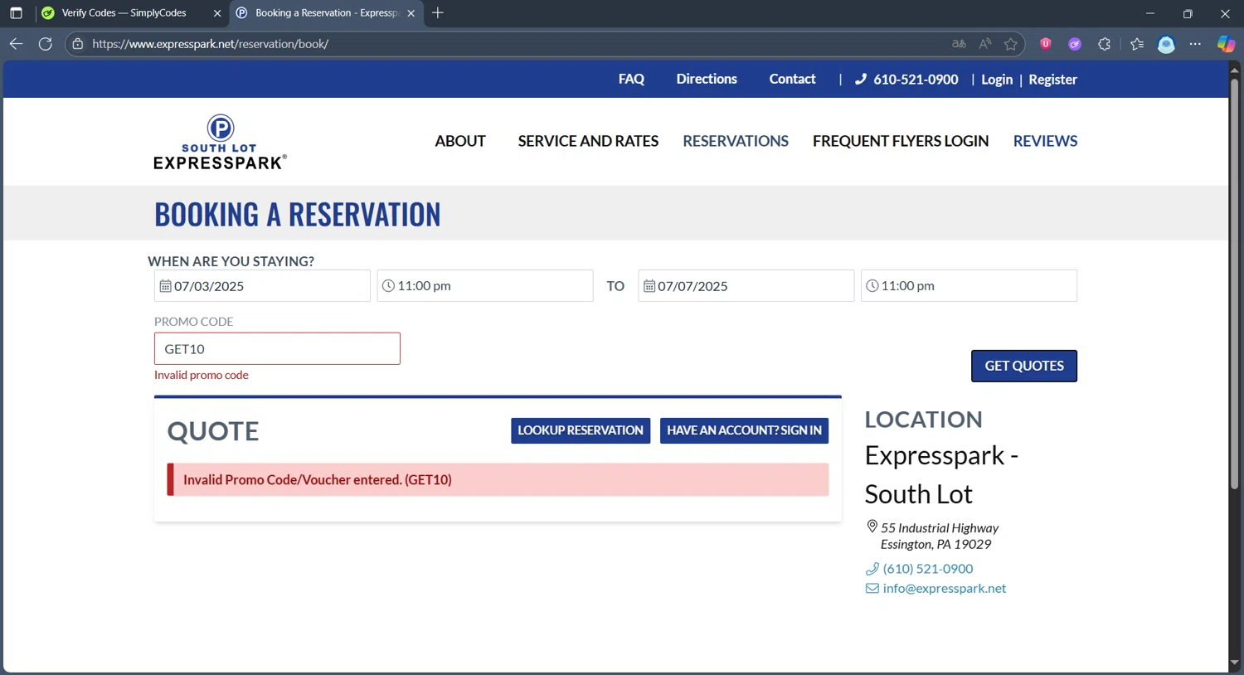Click the GET QUOTES button
The width and height of the screenshot is (1244, 675).
(x=1024, y=366)
